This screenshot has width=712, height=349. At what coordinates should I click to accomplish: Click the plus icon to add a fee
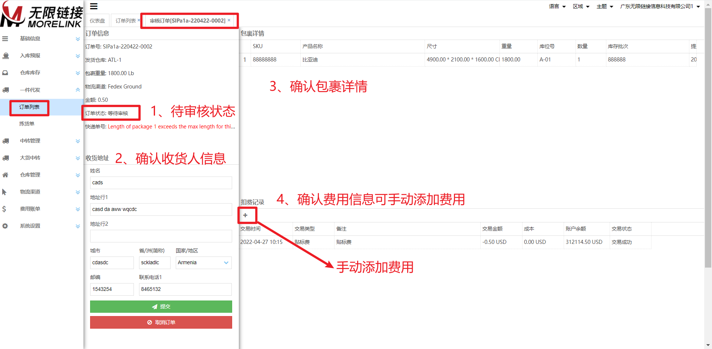(245, 215)
